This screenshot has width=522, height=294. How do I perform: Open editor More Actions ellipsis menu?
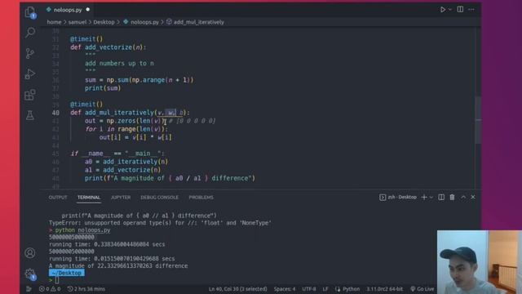click(x=471, y=10)
